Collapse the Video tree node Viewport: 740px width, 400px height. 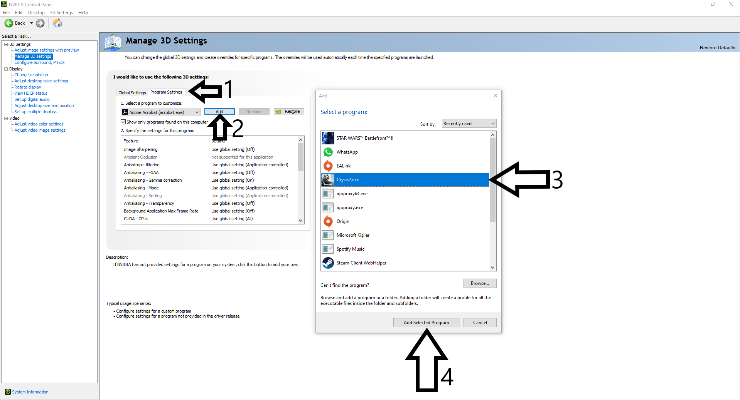click(6, 118)
